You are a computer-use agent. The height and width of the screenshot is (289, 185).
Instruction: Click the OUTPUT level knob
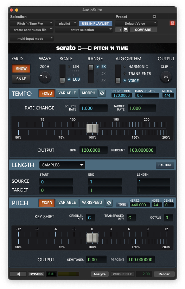(166, 77)
